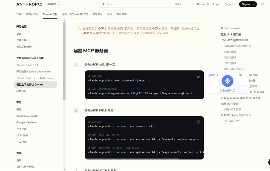Open the 普通话 language selector
This screenshot has height=171, width=270.
(x=213, y=75)
